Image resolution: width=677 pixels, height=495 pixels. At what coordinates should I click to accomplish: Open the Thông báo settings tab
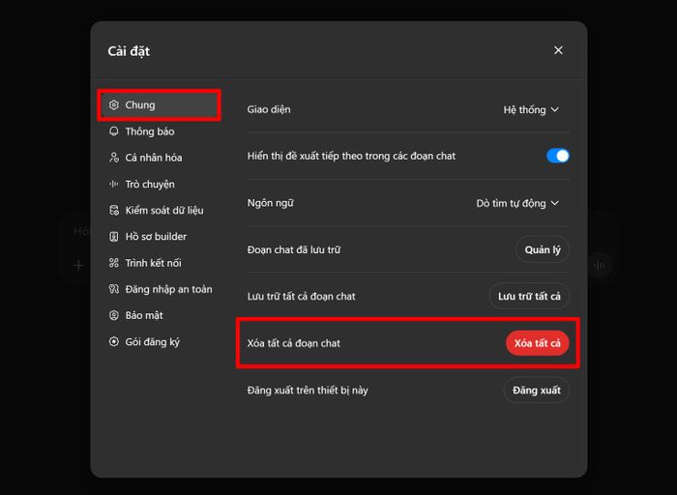click(149, 131)
